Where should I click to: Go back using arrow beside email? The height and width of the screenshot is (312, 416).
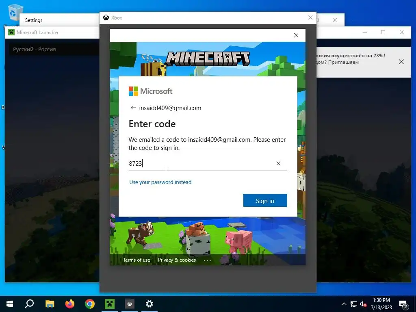(x=133, y=108)
